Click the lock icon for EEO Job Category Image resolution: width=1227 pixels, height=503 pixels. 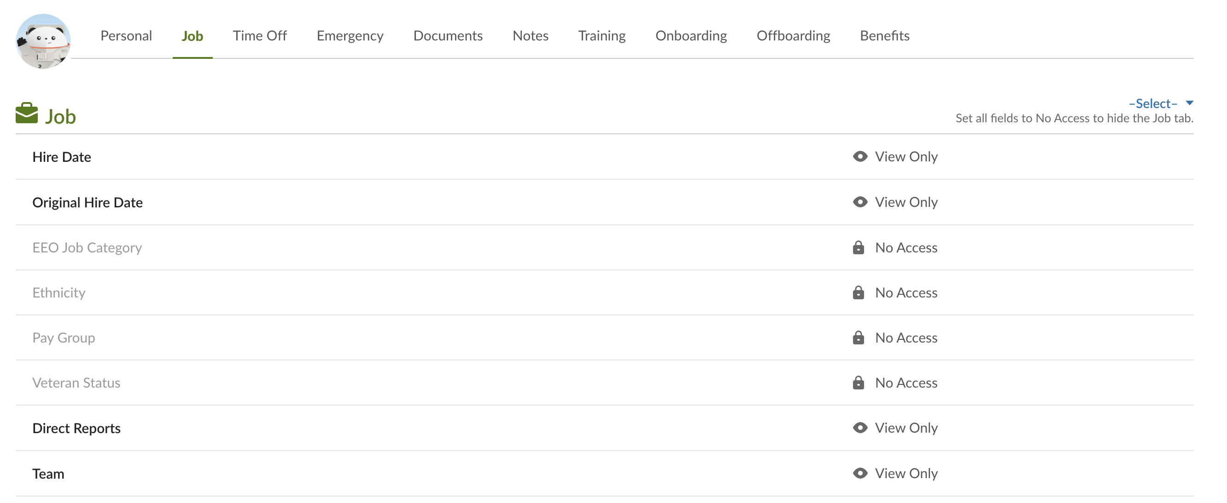point(859,248)
